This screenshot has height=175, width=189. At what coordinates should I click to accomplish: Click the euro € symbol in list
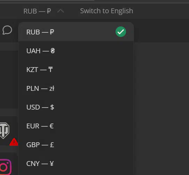pos(52,126)
